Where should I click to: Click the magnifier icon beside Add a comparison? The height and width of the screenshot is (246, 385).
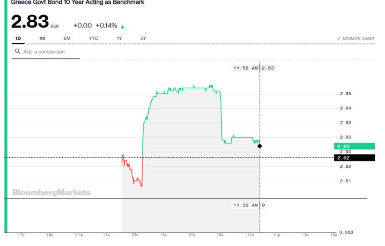pyautogui.click(x=17, y=51)
